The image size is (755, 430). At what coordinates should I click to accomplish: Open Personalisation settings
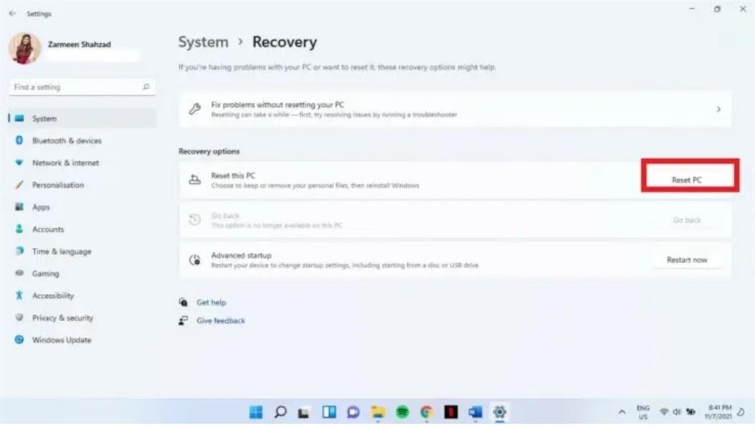(x=82, y=185)
